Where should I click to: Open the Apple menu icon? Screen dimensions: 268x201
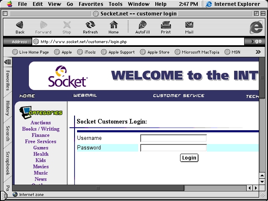[x=10, y=4]
